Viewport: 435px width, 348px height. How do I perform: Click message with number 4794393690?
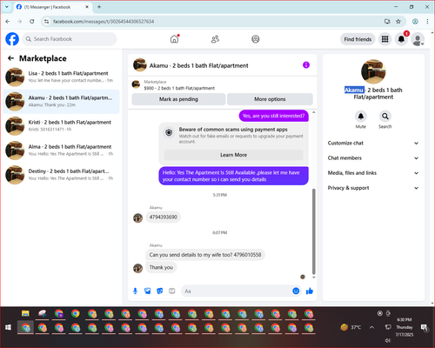pyautogui.click(x=164, y=217)
